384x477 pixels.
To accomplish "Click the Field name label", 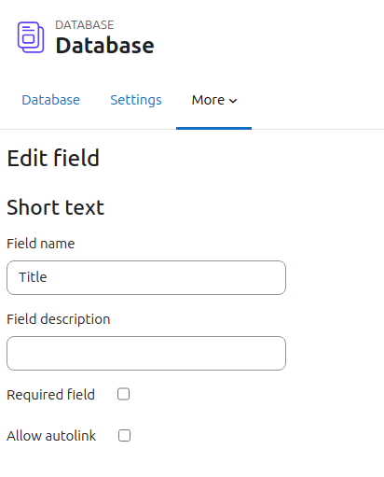I will (x=41, y=244).
